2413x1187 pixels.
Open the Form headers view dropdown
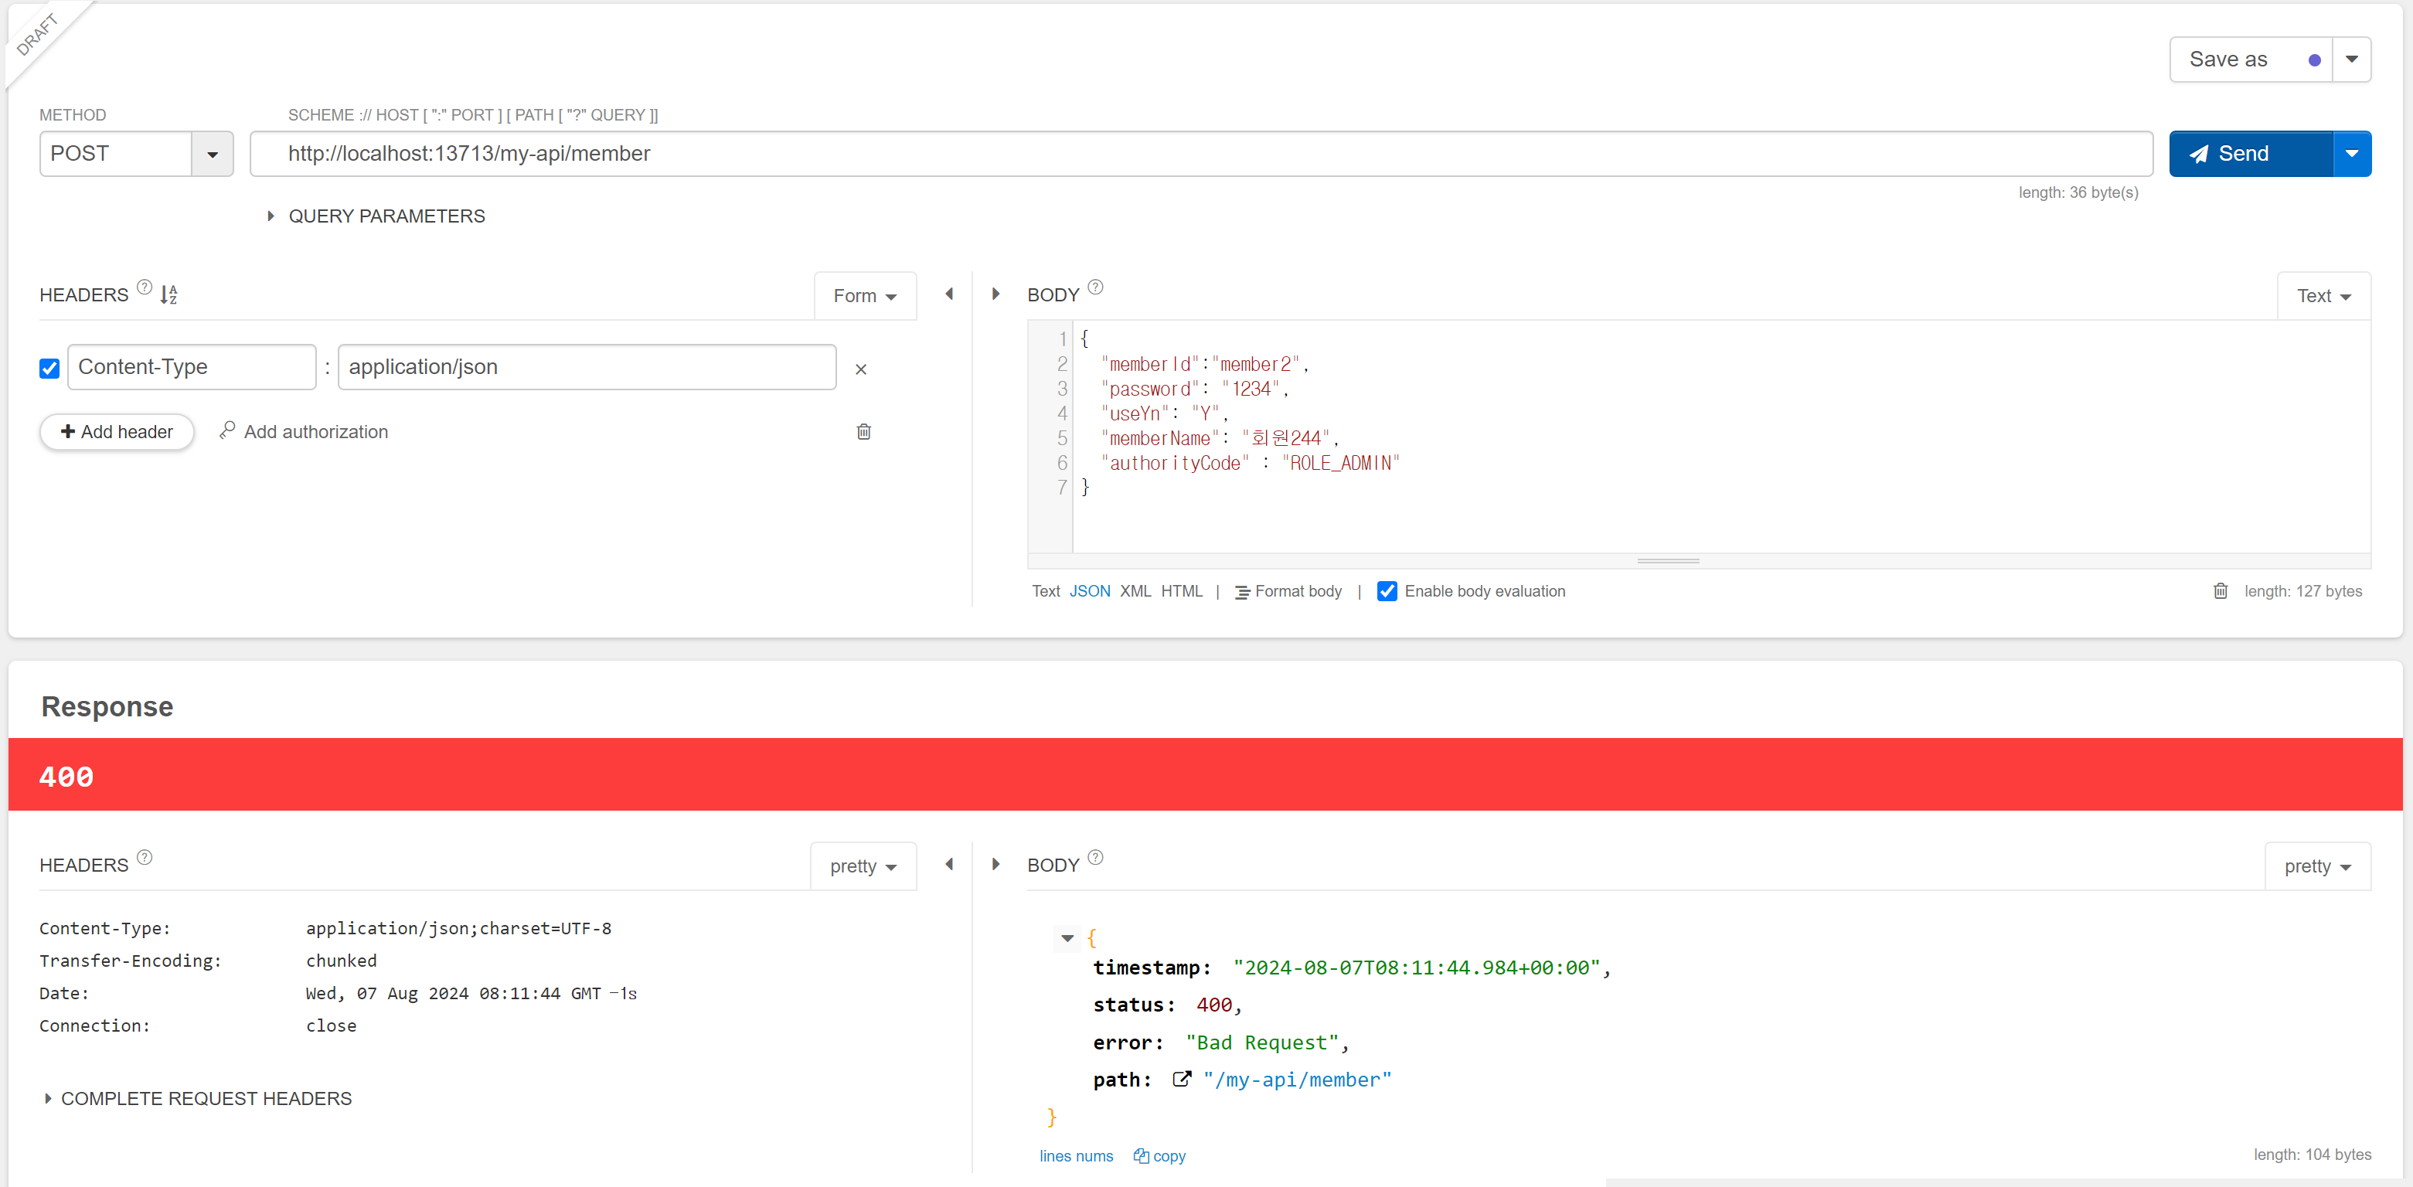coord(865,296)
